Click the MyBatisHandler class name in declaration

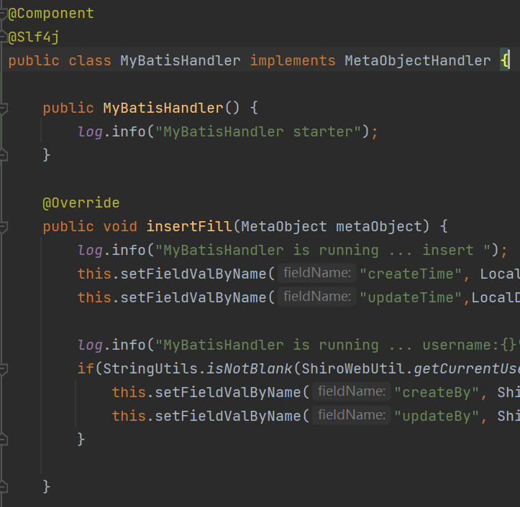[x=180, y=61]
